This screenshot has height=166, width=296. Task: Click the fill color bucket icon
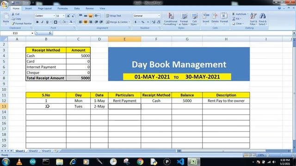(x=64, y=22)
